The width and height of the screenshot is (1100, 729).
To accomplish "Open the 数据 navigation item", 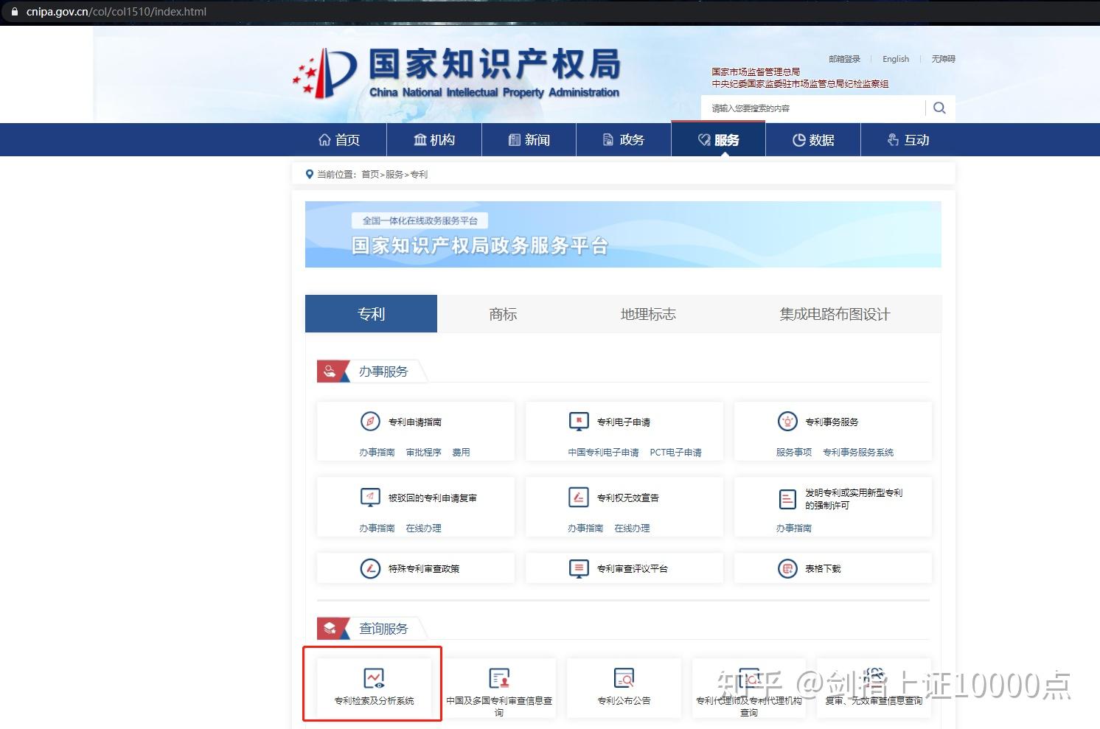I will pos(813,140).
